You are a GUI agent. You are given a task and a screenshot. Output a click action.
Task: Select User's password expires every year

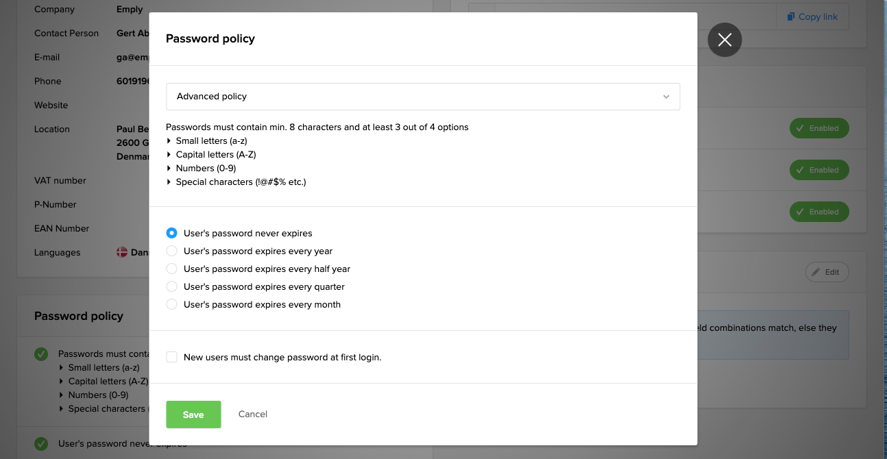click(172, 251)
